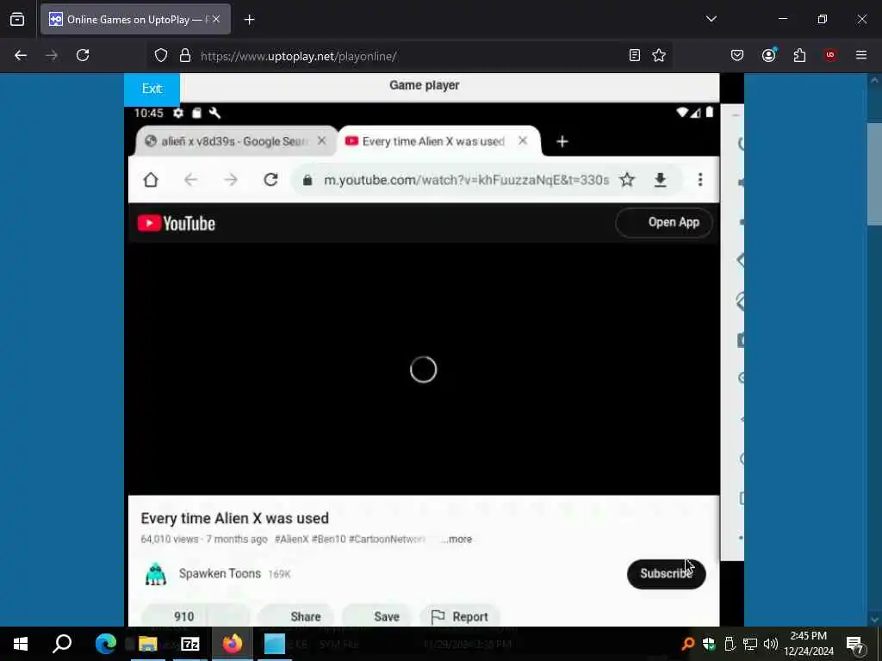
Task: Click the emulated browser back arrow
Action: [x=190, y=180]
